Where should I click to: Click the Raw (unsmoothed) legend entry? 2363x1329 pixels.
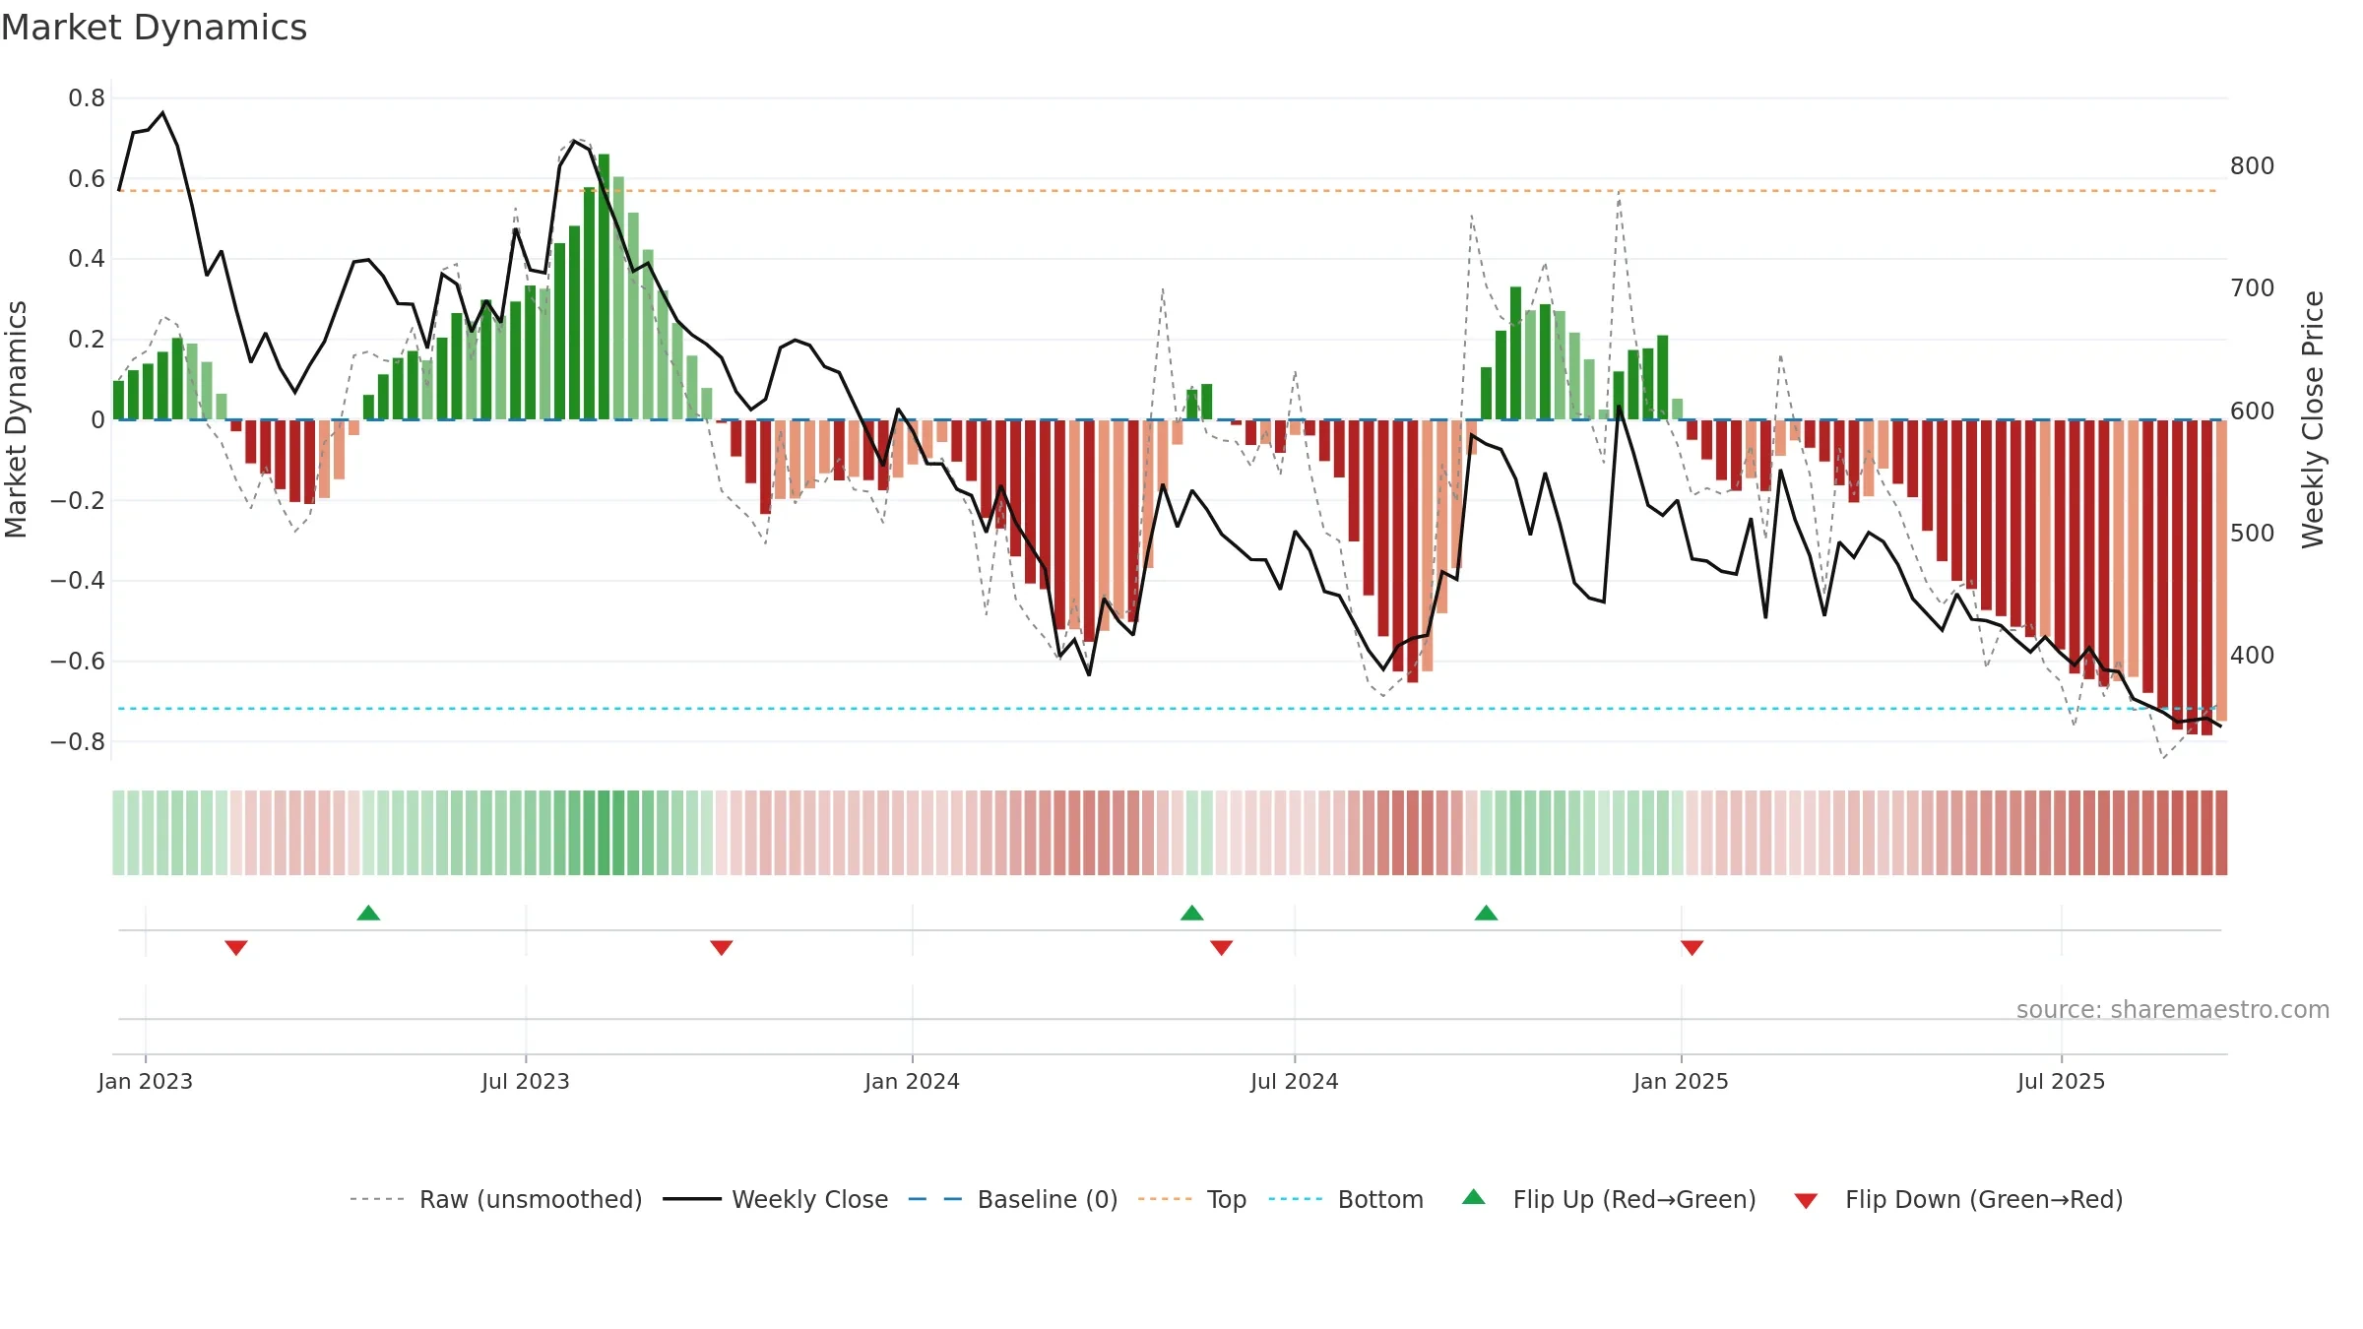click(x=496, y=1199)
